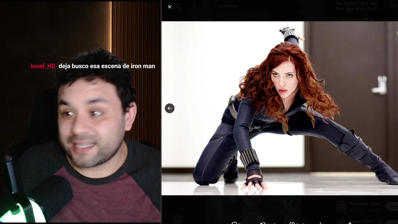
Task: Click the chat message 'deja busco esa escena de iron man'
Action: [107, 66]
